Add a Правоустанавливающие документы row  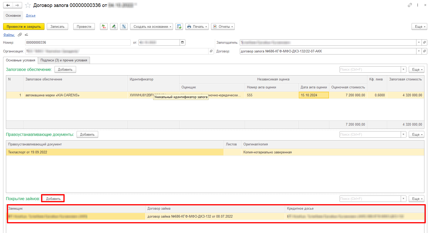[x=87, y=134]
